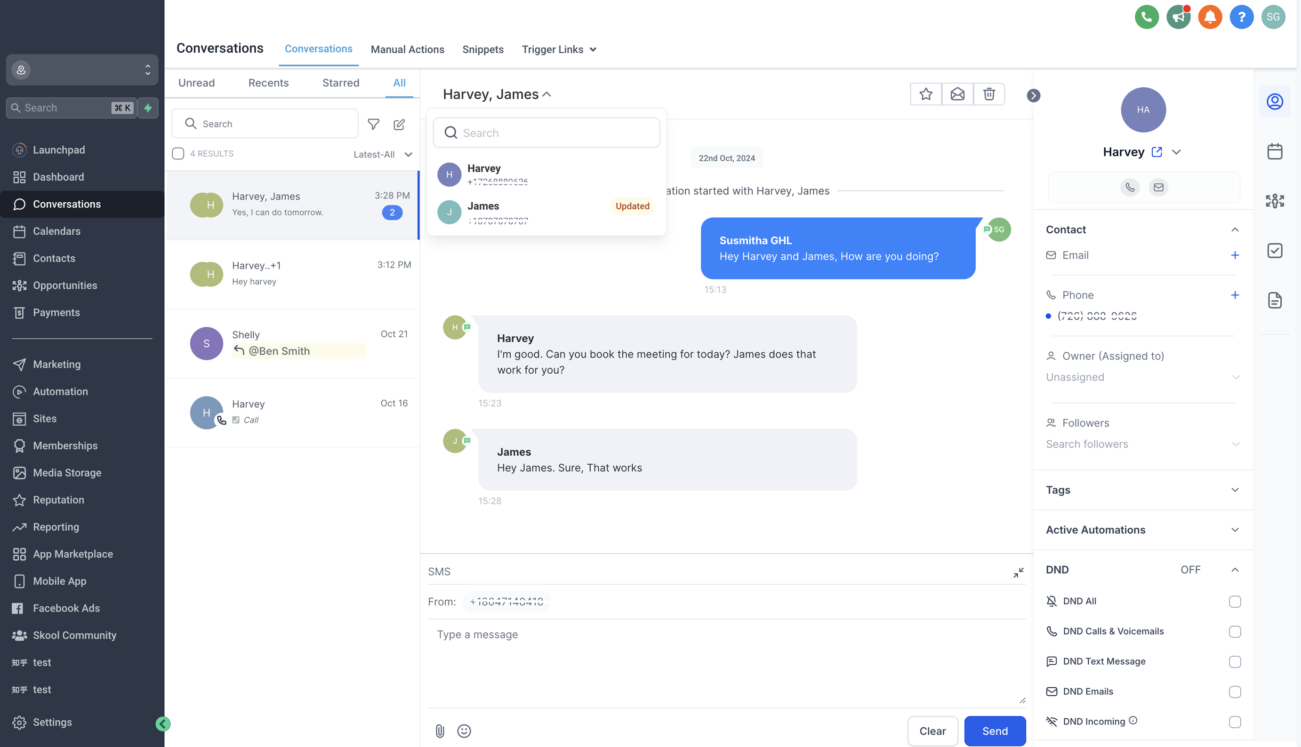Click the trash icon to delete conversation
This screenshot has width=1301, height=747.
988,95
